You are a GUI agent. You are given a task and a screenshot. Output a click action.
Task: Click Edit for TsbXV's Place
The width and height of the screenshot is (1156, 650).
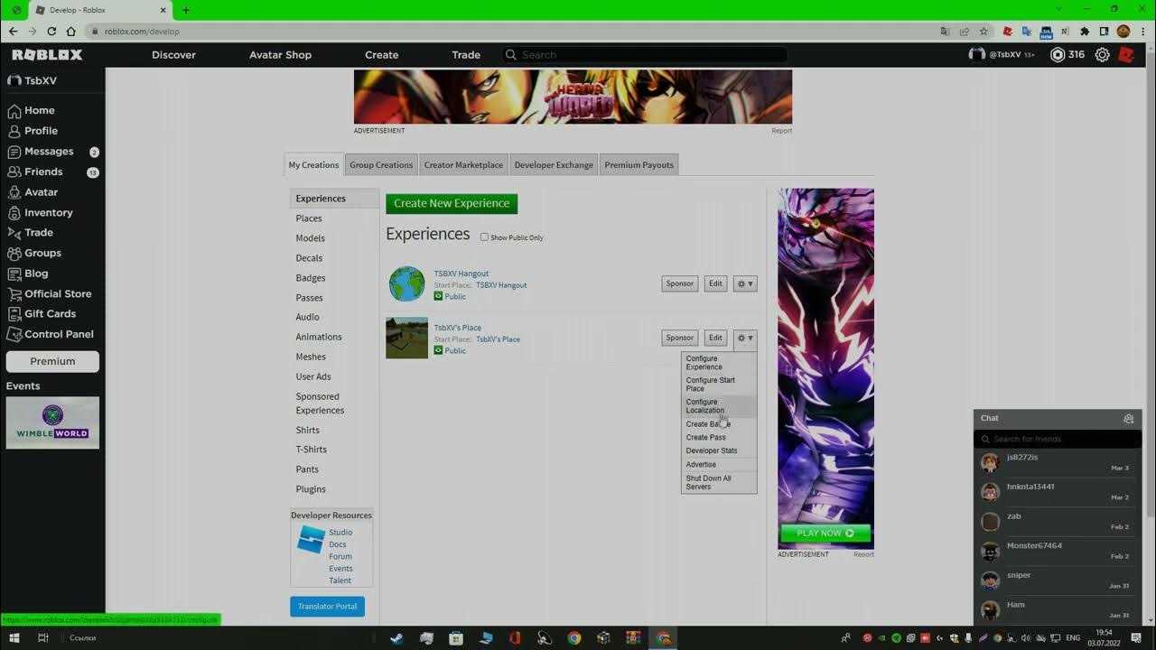click(x=715, y=339)
